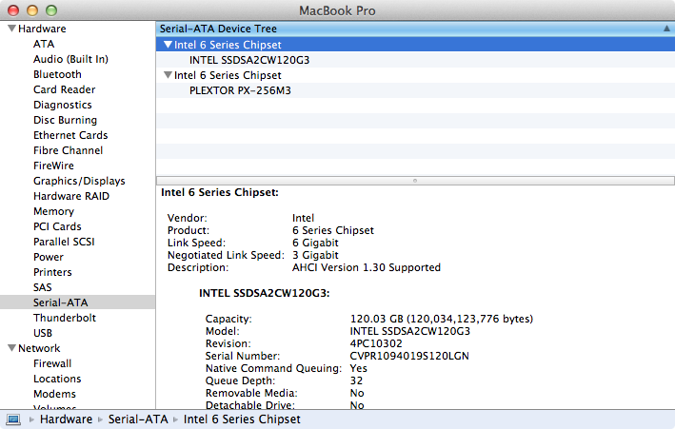
Task: Collapse the selected Intel 6 Series Chipset row
Action: click(x=168, y=45)
